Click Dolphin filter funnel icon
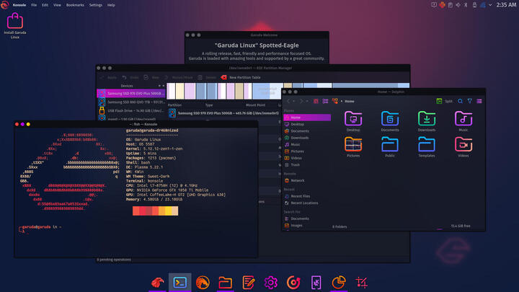The width and height of the screenshot is (519, 292). tap(470, 101)
